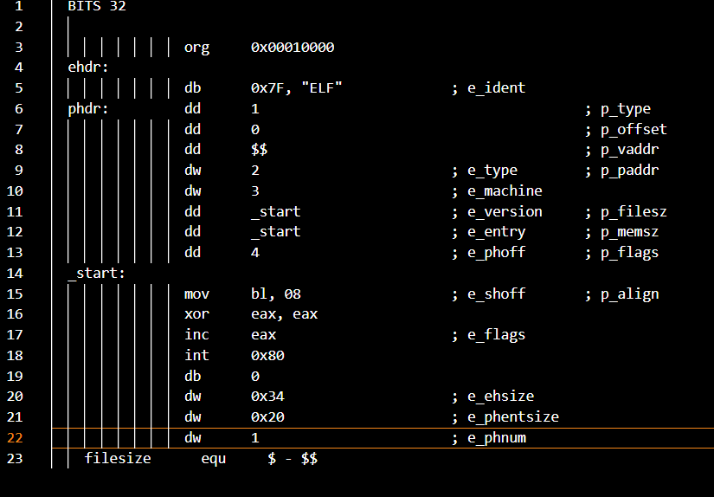The image size is (714, 497).
Task: Click '_start' operand on line 12
Action: (275, 232)
